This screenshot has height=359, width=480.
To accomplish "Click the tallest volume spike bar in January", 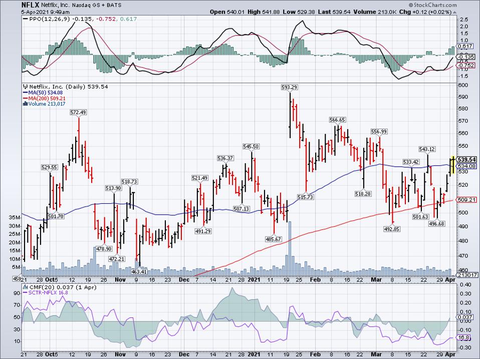I will (290, 248).
